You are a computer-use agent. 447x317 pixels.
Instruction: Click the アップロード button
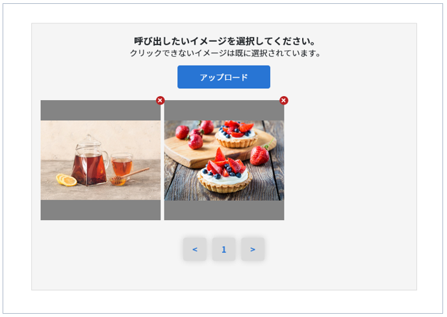click(x=224, y=77)
